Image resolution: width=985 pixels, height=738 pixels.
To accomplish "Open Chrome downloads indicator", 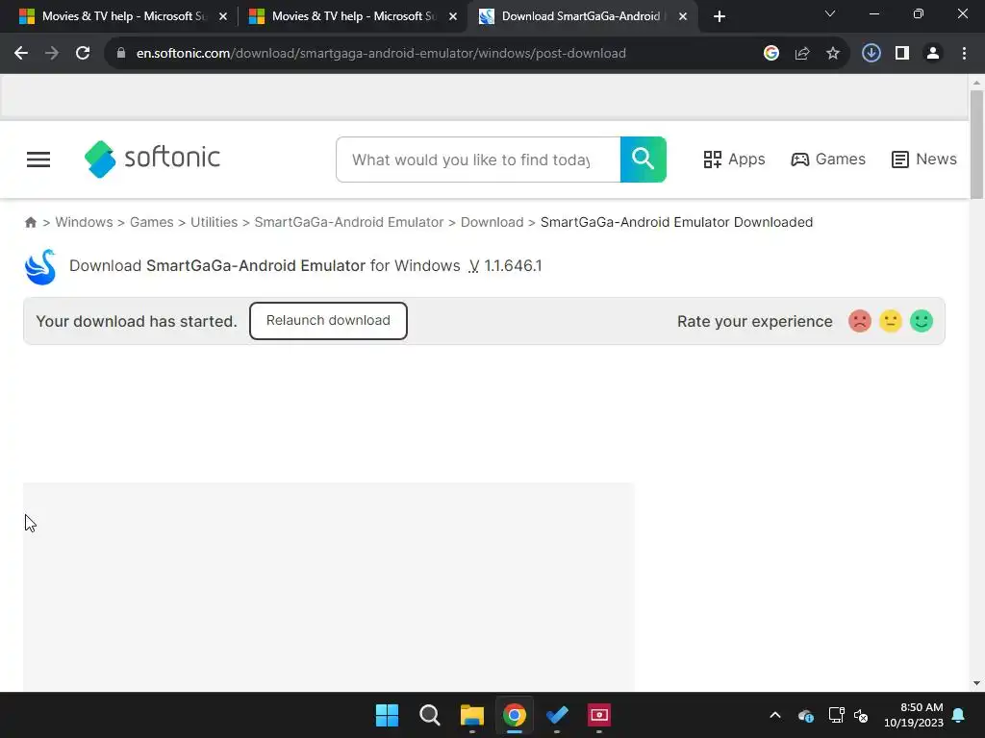I will pyautogui.click(x=871, y=54).
